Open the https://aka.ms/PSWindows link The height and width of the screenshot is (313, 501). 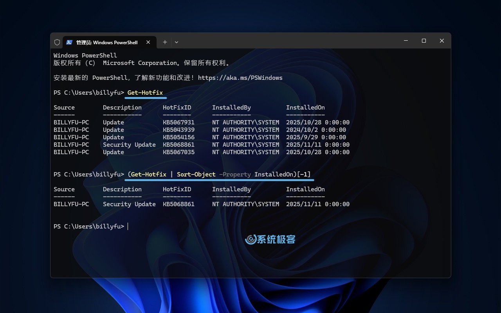click(x=241, y=77)
